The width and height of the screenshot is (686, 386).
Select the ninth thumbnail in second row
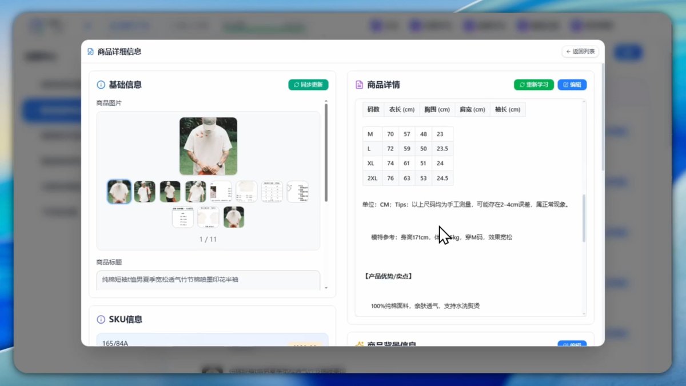(183, 217)
